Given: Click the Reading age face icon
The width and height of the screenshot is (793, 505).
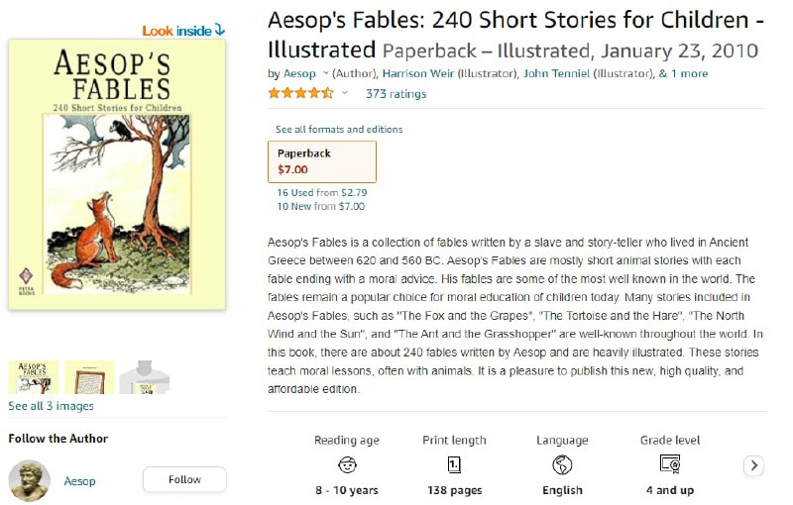Looking at the screenshot, I should point(347,464).
